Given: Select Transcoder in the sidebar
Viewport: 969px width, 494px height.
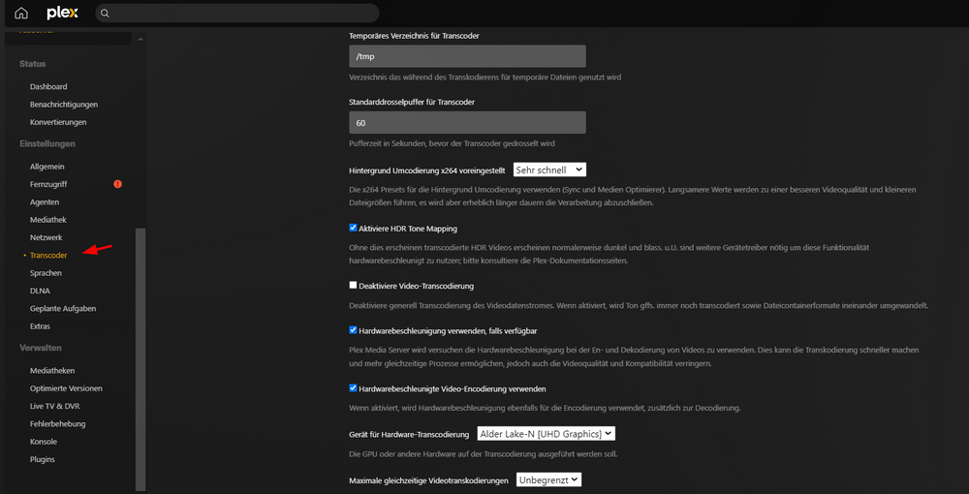Looking at the screenshot, I should [48, 255].
